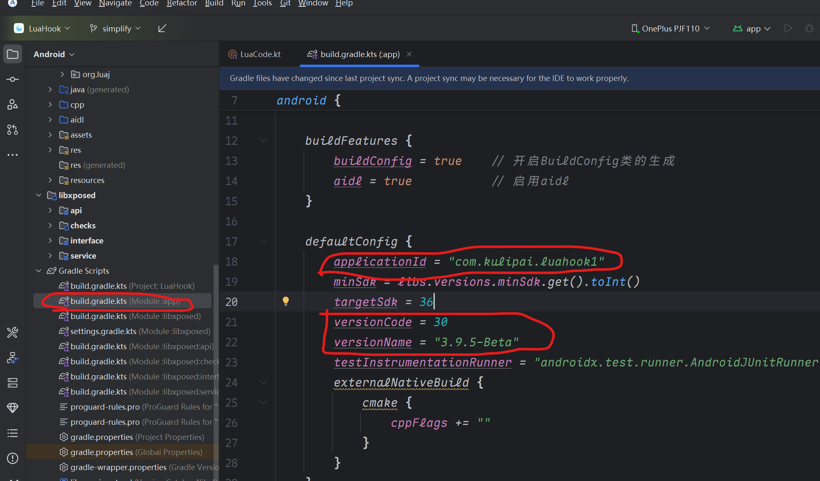Open the Android project view dropdown

(x=54, y=54)
